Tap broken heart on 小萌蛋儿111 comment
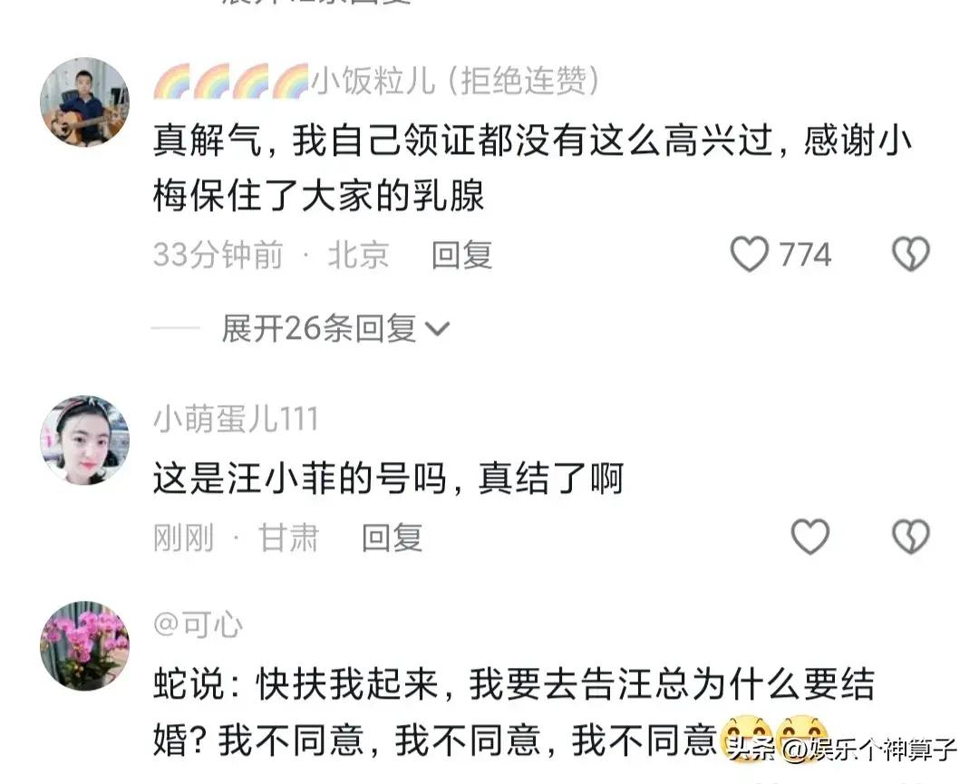Image resolution: width=979 pixels, height=784 pixels. pyautogui.click(x=911, y=537)
